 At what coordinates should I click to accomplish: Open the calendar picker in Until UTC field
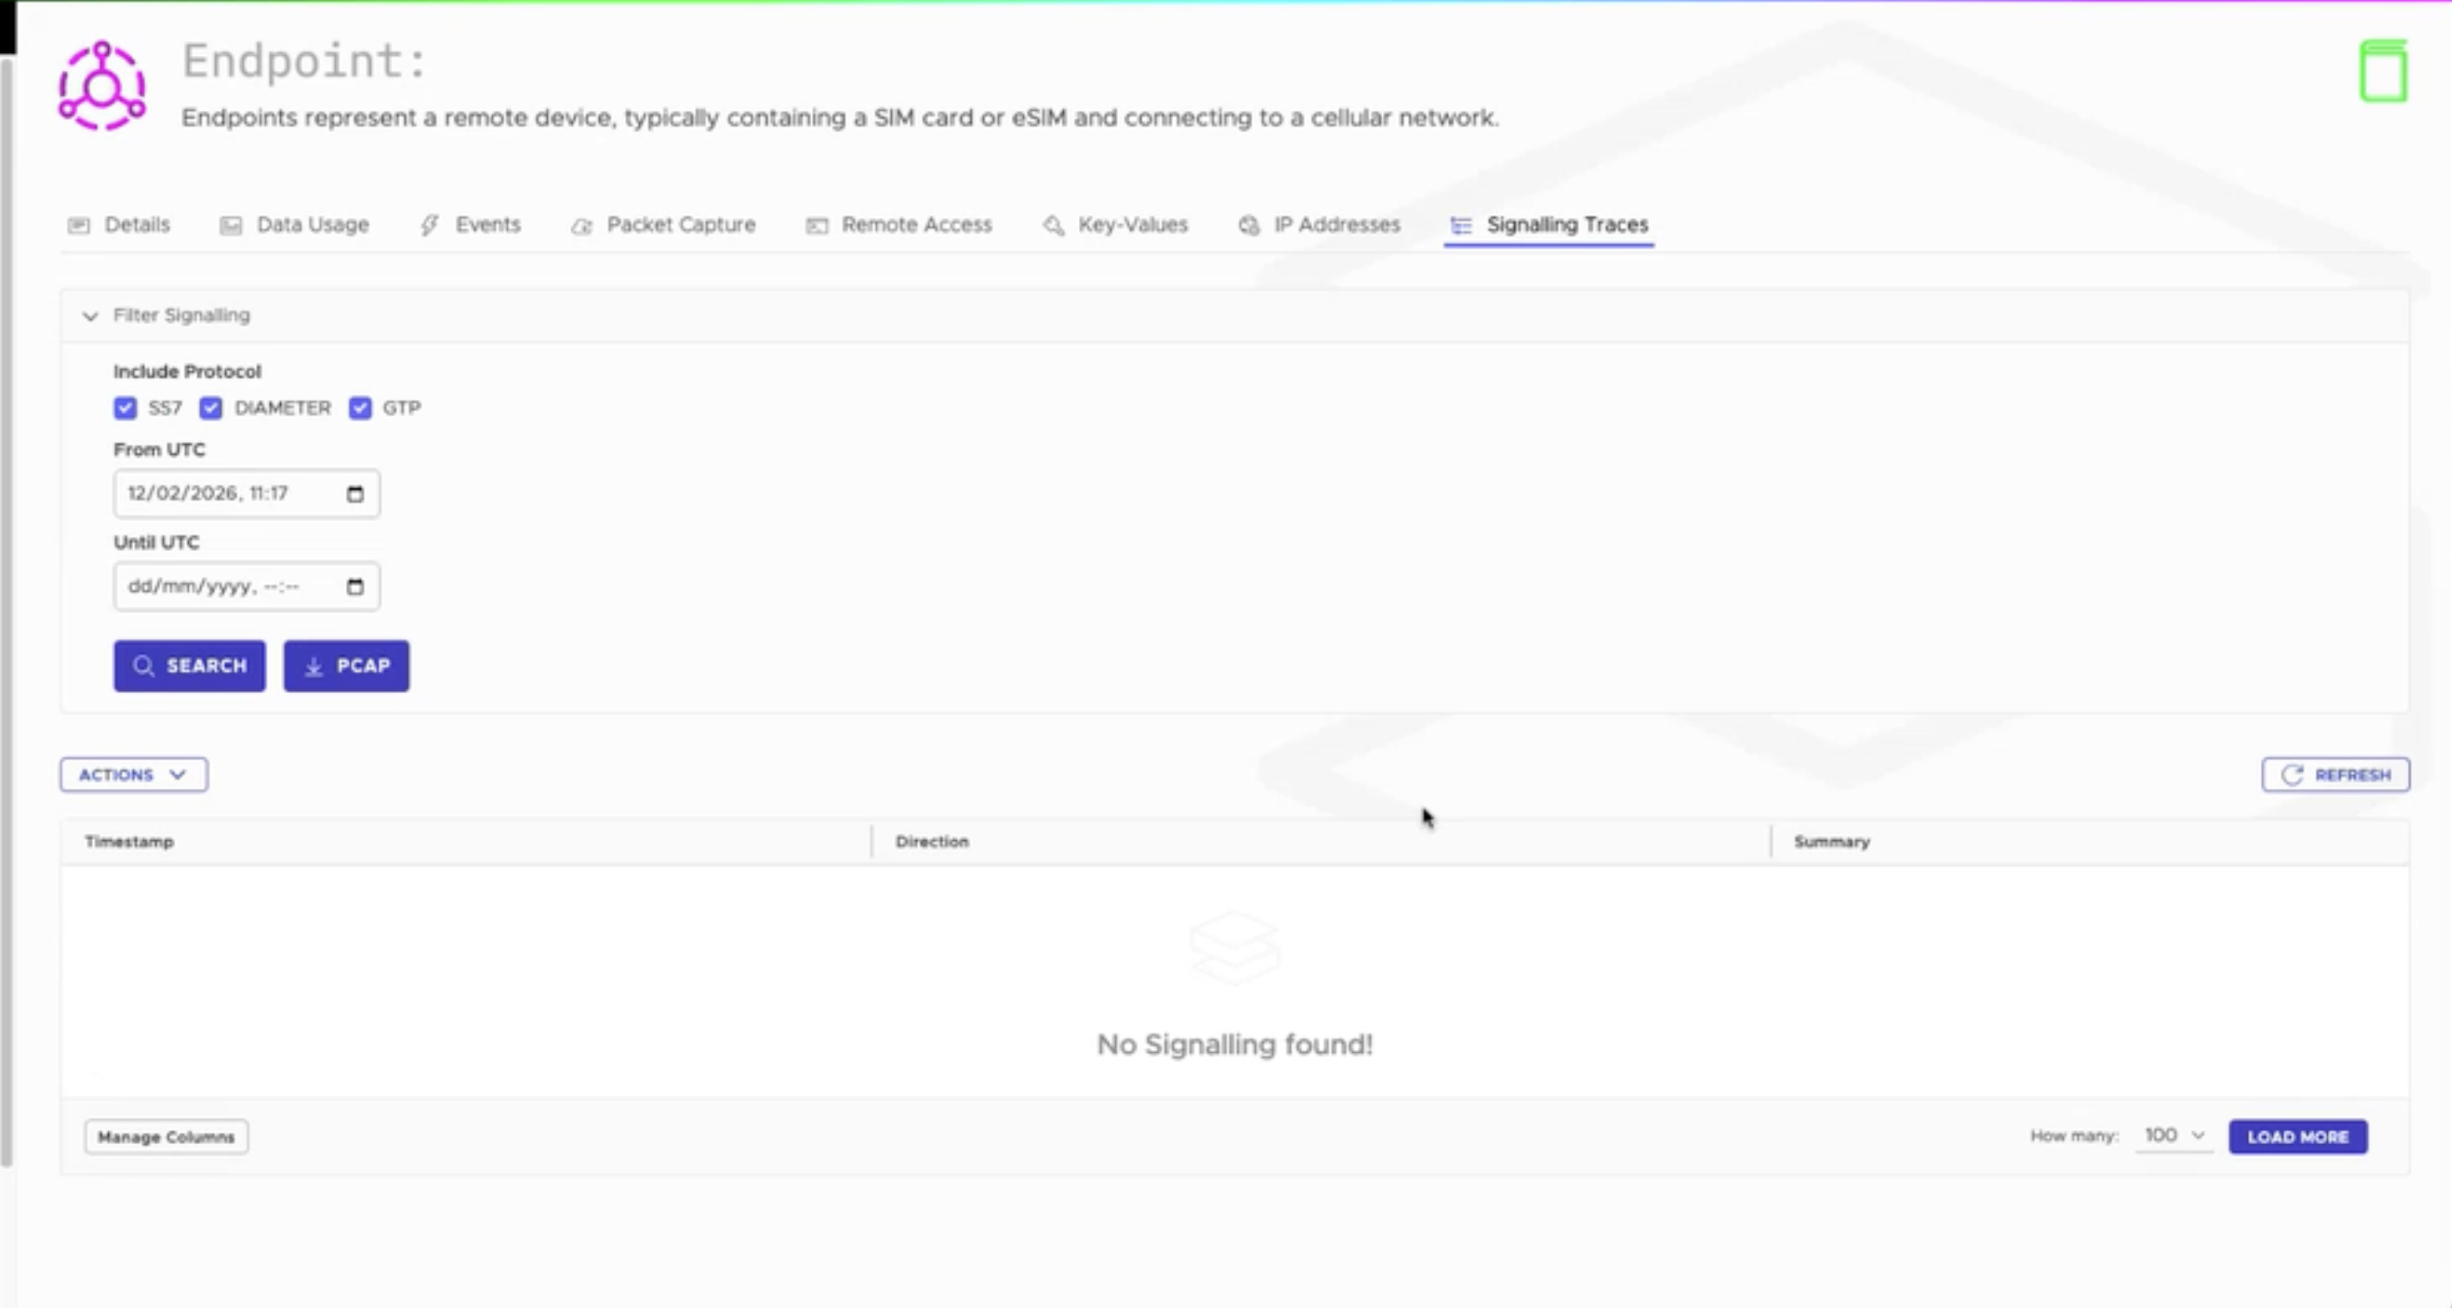[x=355, y=587]
